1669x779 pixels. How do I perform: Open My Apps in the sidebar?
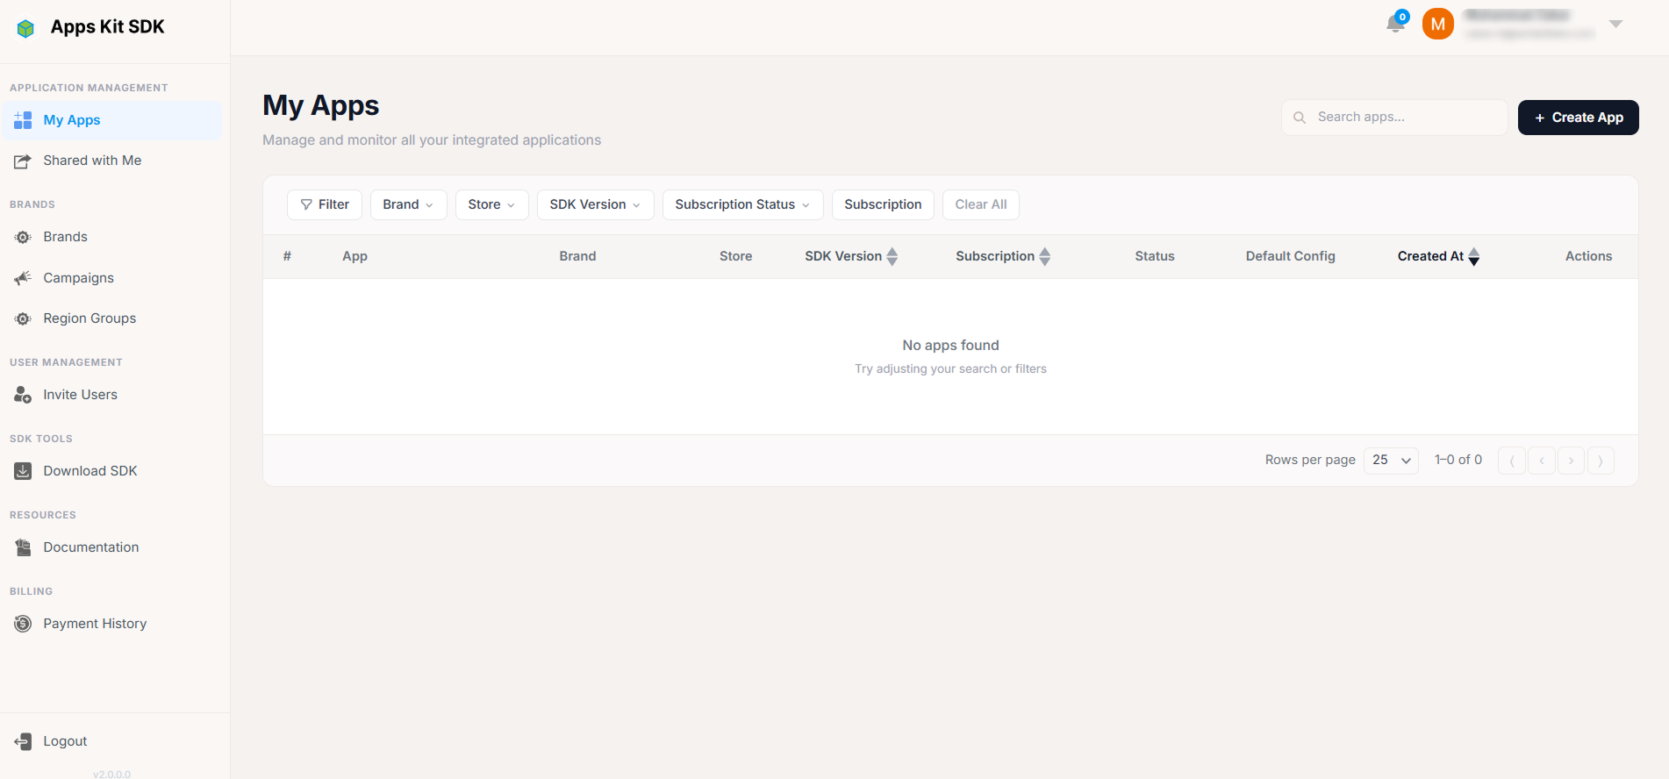111,120
